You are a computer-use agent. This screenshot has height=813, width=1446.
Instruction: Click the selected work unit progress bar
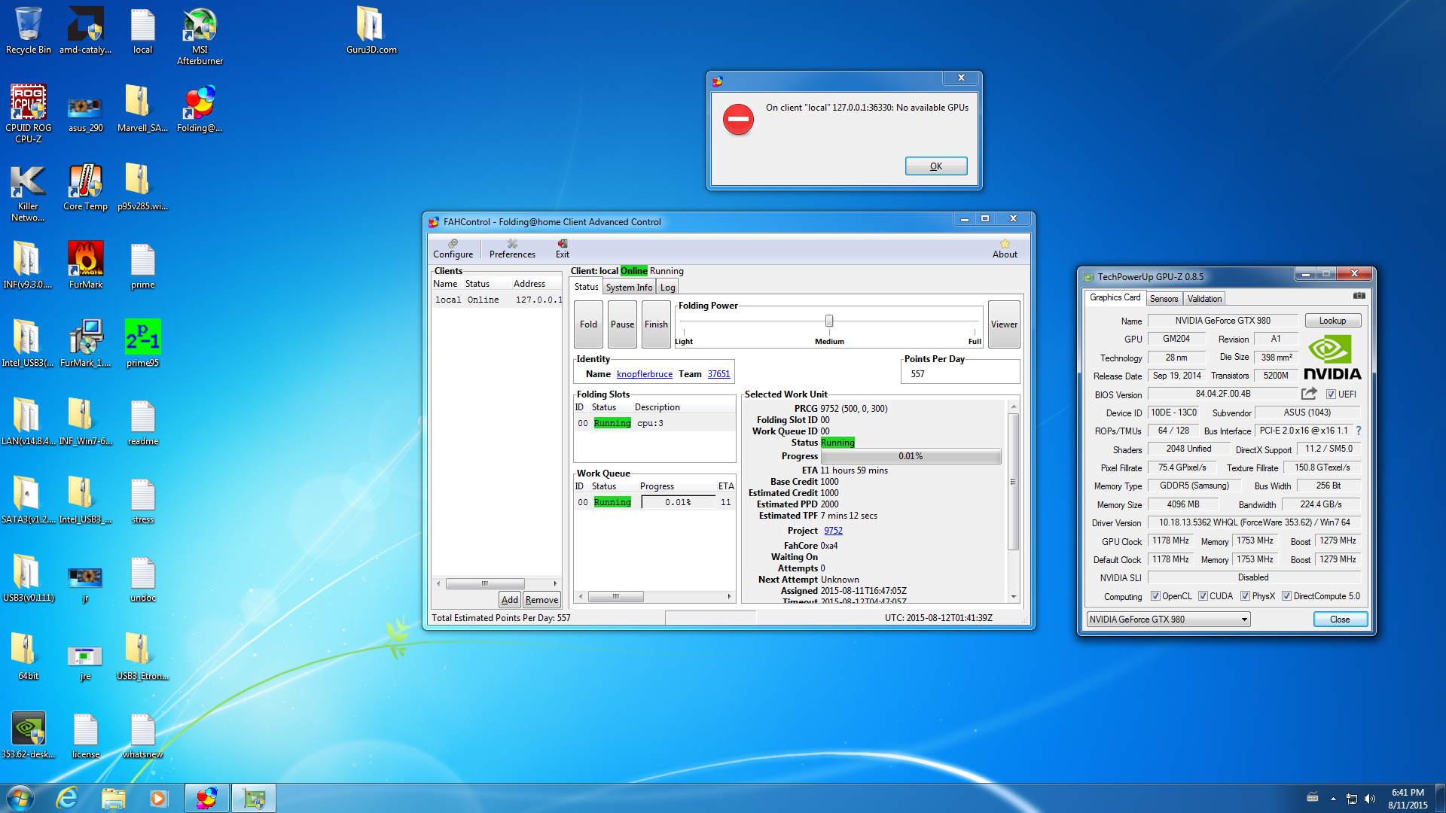(x=911, y=456)
